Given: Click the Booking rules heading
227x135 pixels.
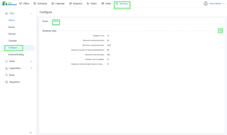Looking at the screenshot, I should [x=50, y=31].
